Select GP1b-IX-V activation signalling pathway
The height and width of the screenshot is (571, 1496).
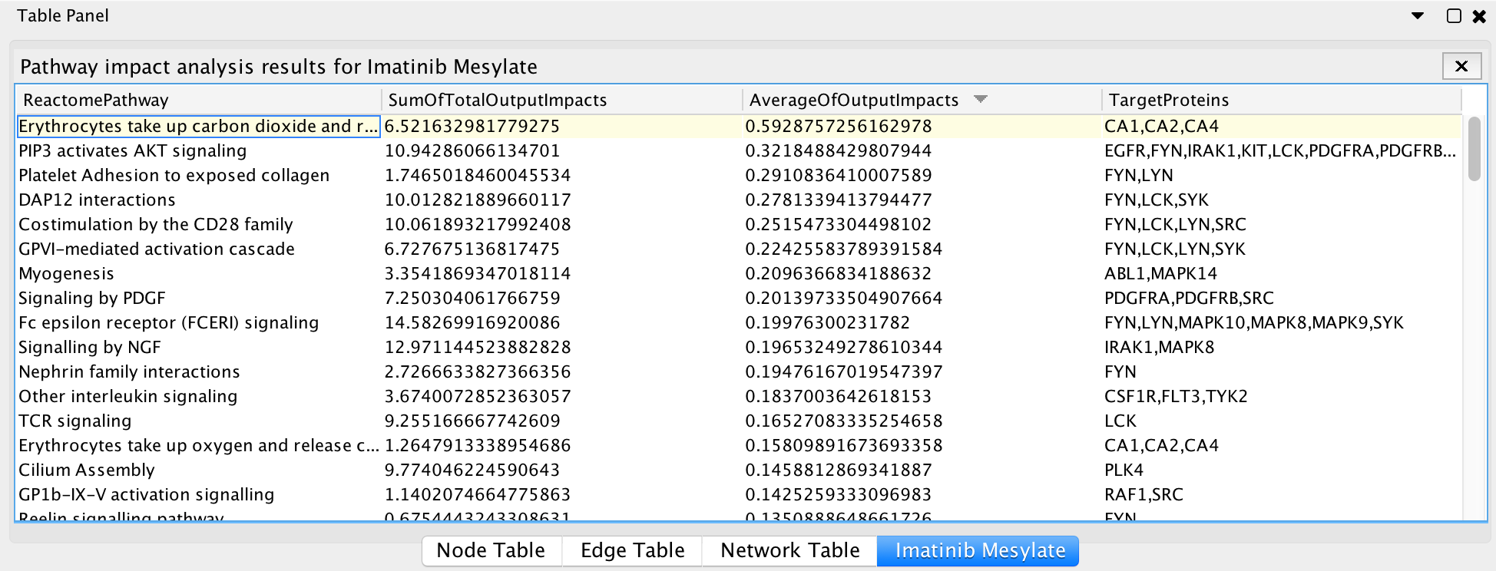tap(146, 495)
